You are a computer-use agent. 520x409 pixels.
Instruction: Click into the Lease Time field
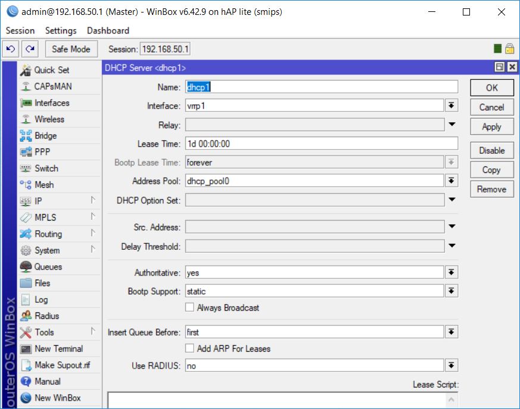click(x=322, y=144)
